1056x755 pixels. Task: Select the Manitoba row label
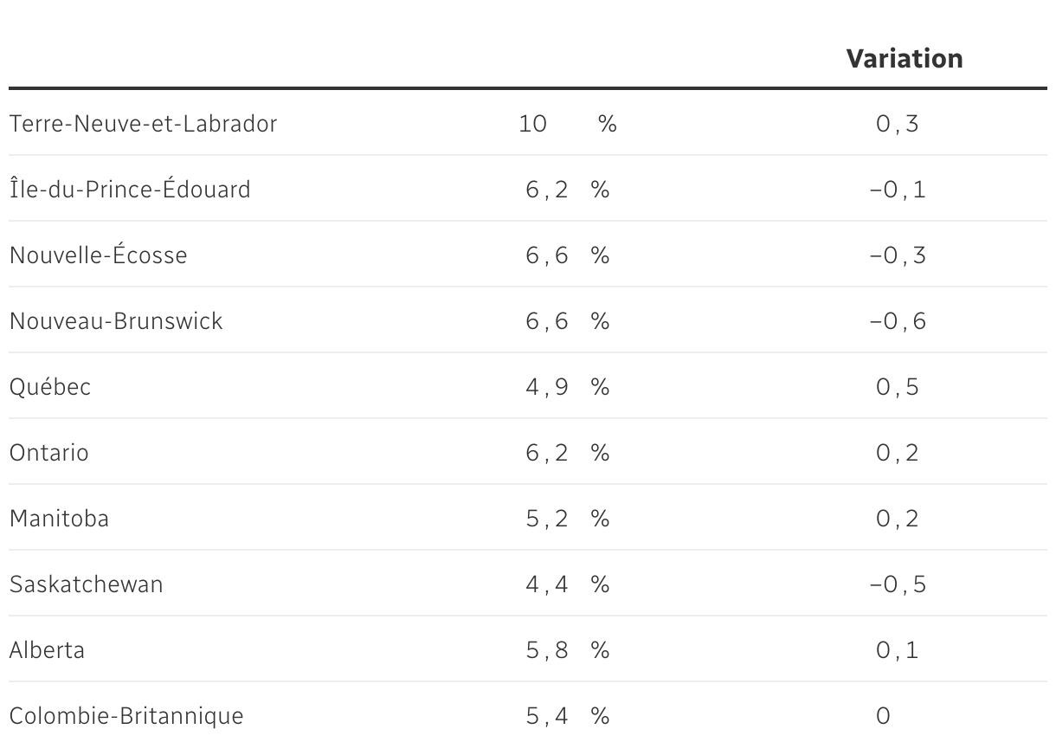coord(59,519)
